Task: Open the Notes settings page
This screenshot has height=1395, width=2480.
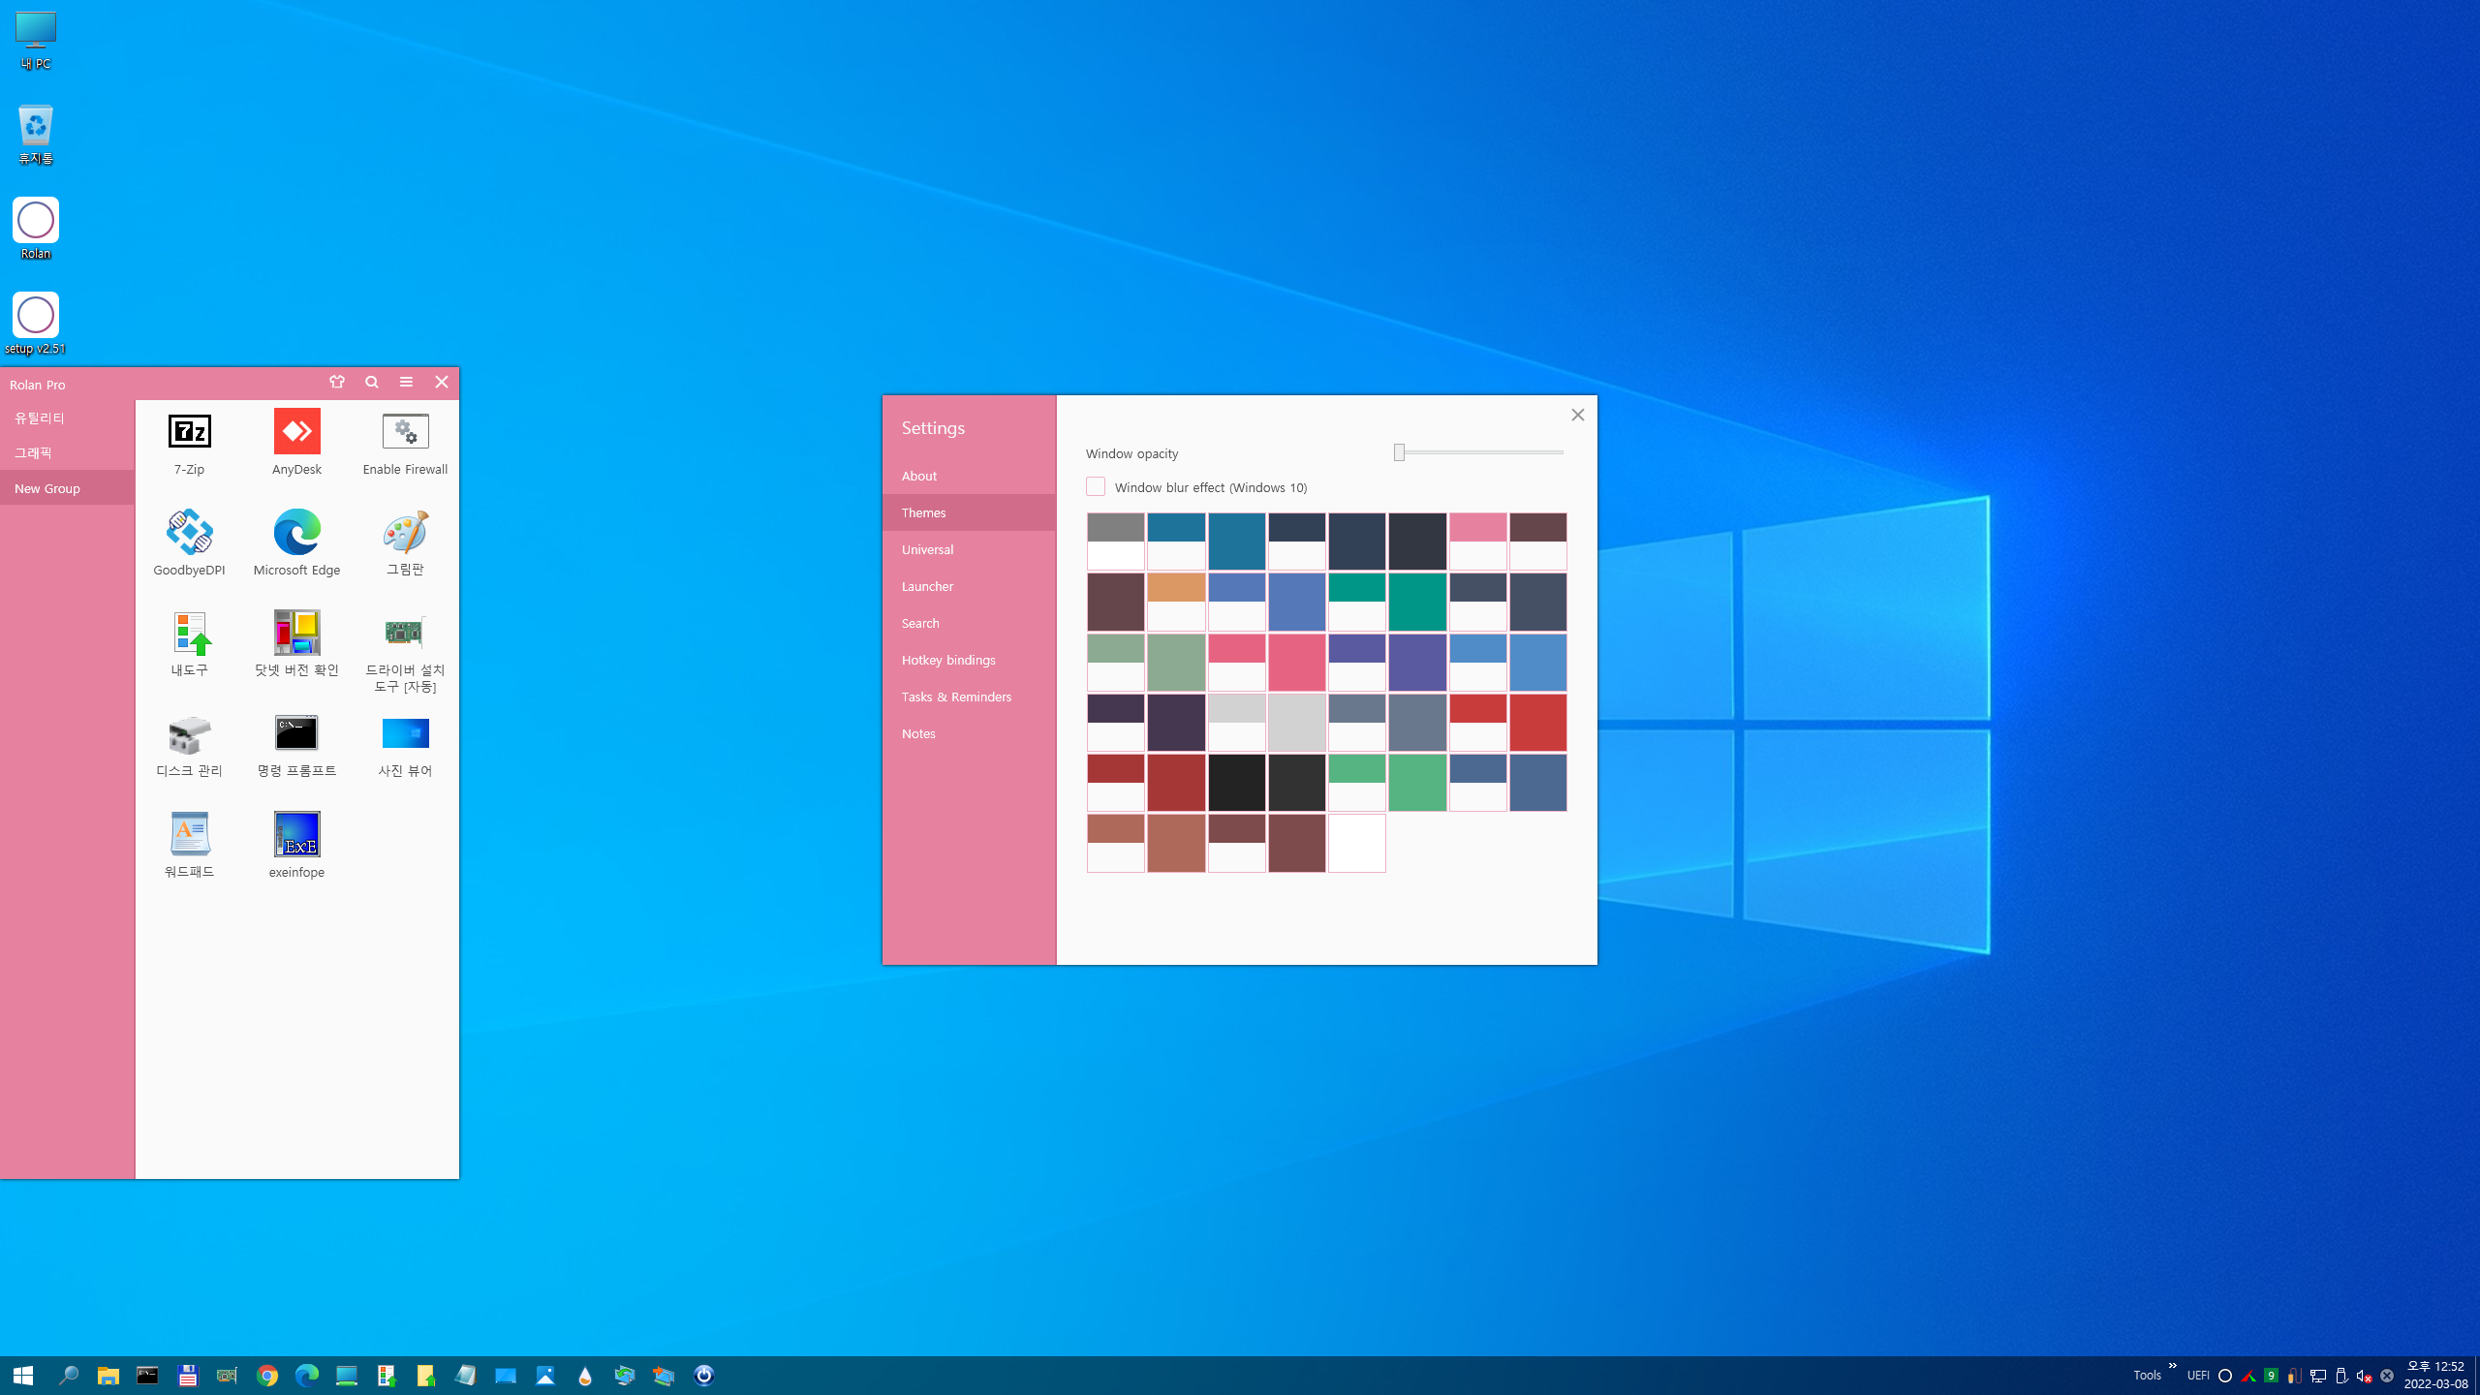Action: coord(969,733)
